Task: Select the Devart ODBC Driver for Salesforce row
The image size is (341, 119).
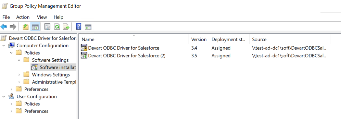Action: 124,48
